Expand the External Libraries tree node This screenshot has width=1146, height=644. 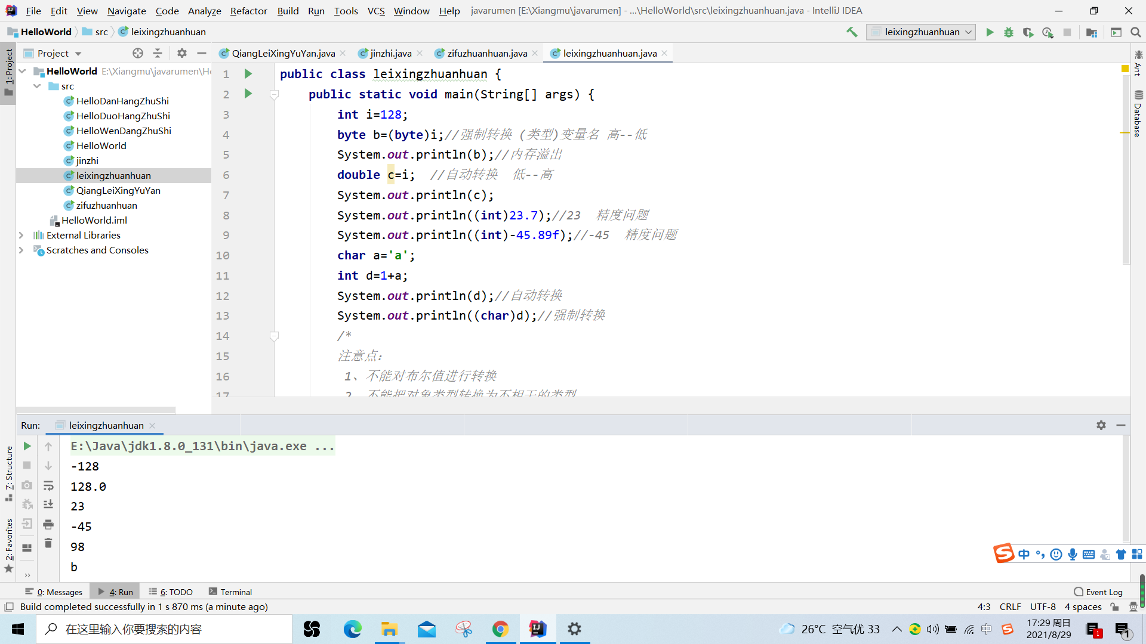click(21, 236)
